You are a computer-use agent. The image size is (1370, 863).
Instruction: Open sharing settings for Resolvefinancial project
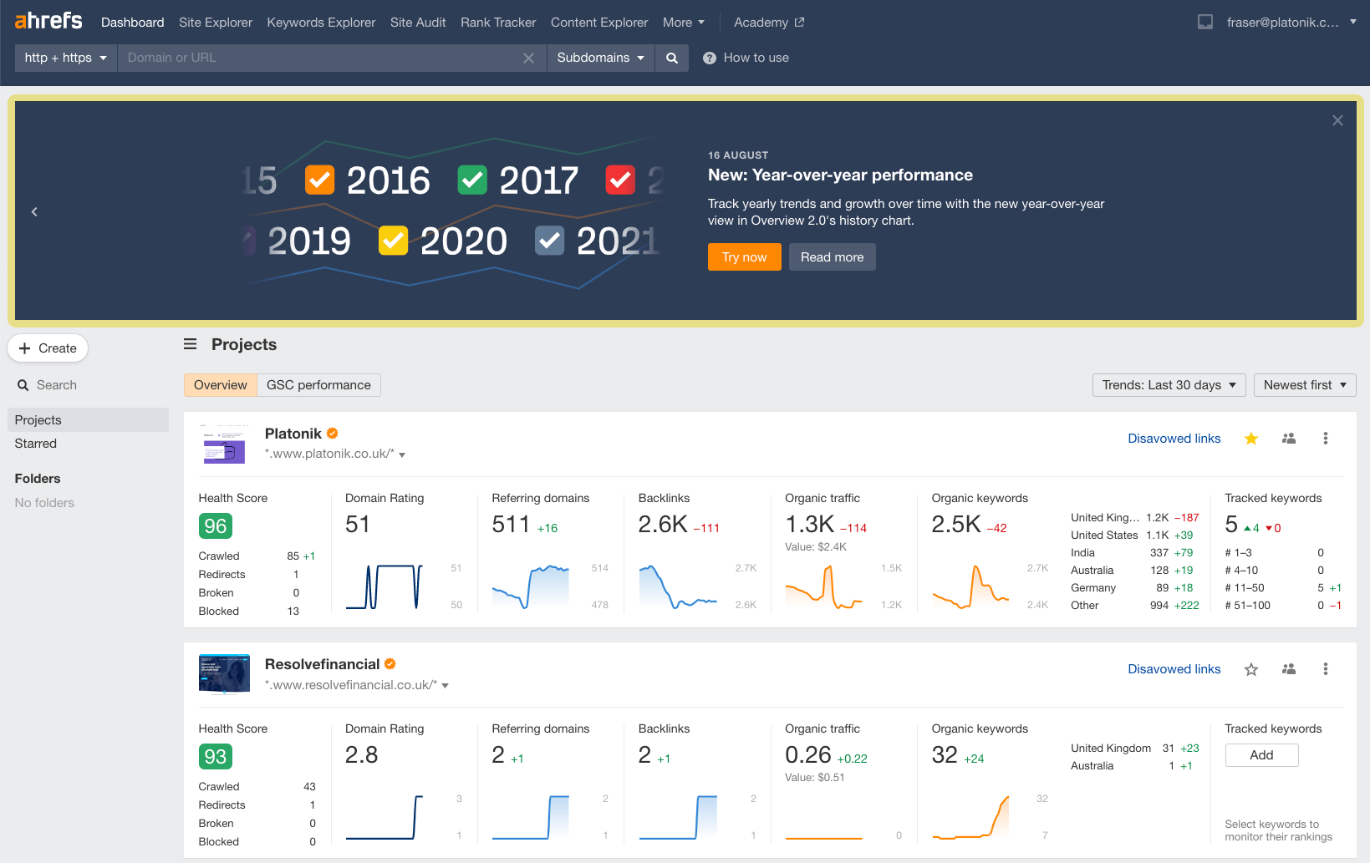tap(1288, 668)
